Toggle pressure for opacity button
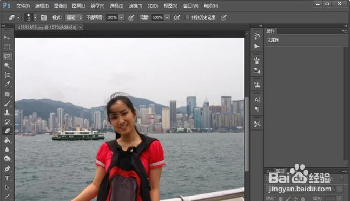Screen dimensions: 350x201 [131, 17]
